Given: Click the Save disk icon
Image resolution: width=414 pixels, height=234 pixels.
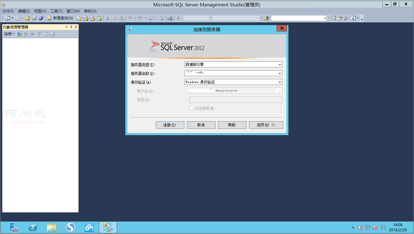Looking at the screenshot, I should pyautogui.click(x=34, y=18).
